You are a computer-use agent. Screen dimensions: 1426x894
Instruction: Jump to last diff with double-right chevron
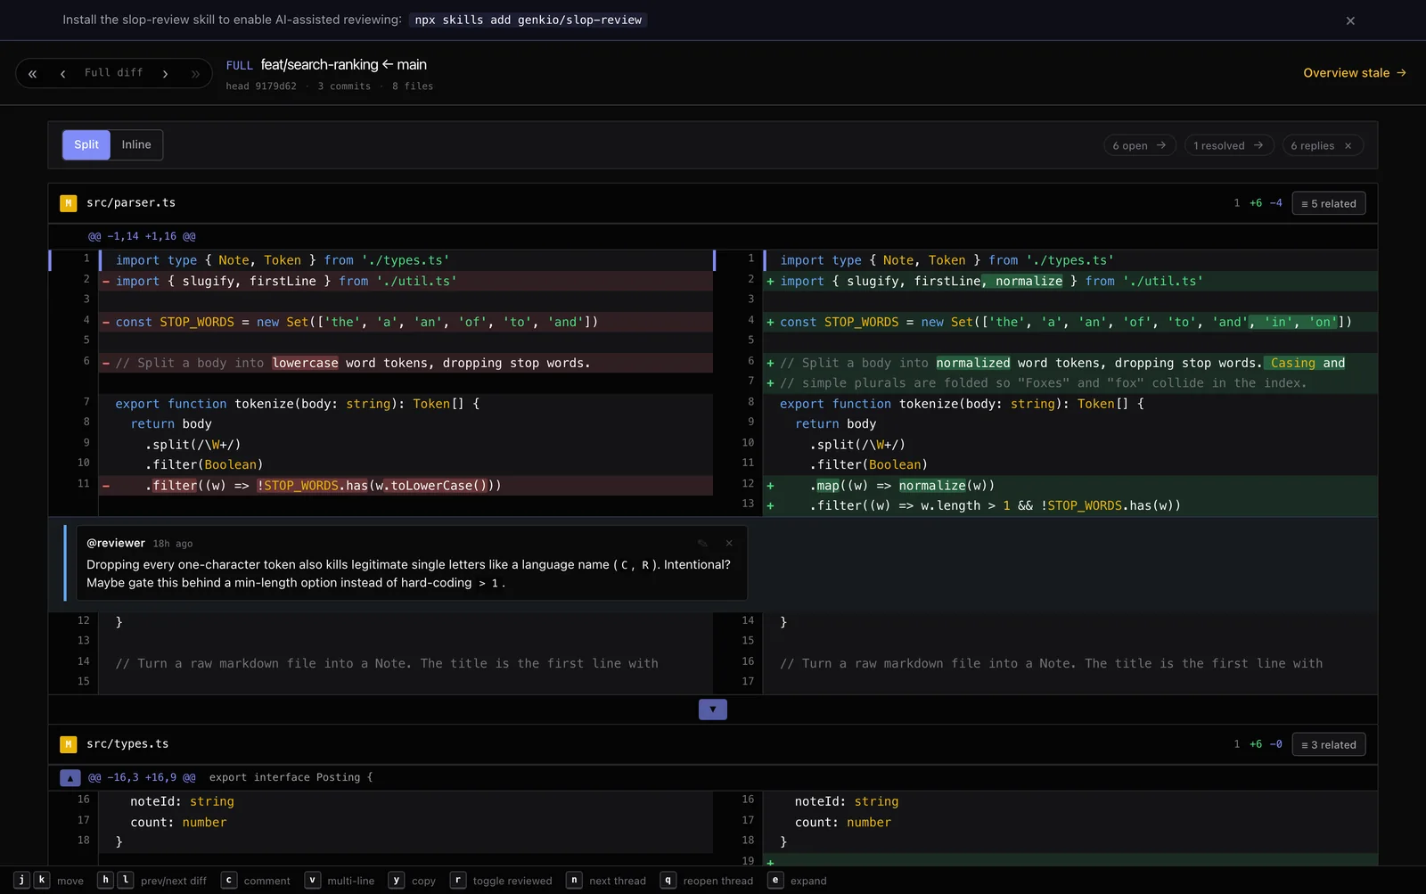point(195,73)
